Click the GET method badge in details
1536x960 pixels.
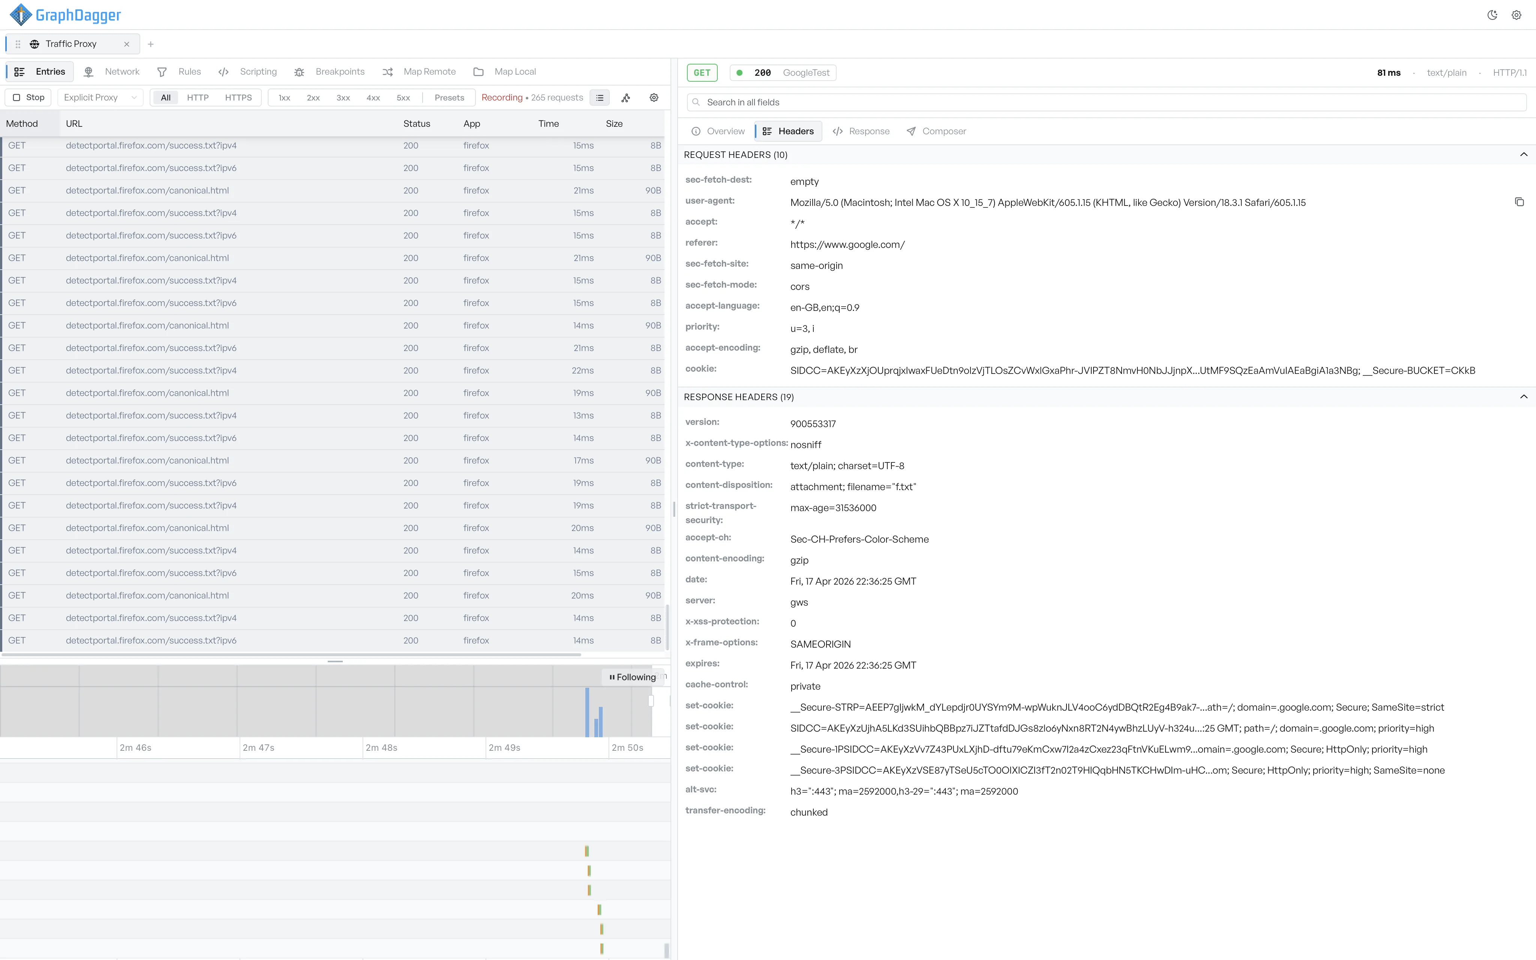[702, 73]
